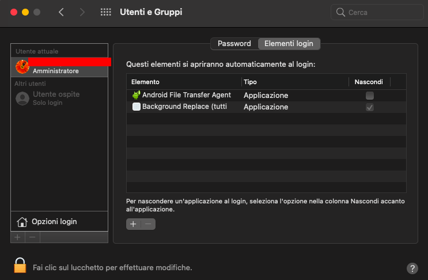Switch to the Password tab
428x280 pixels.
tap(234, 44)
